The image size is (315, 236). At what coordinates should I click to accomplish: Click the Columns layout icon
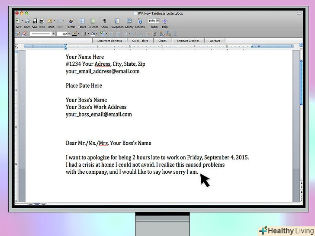[x=93, y=21]
